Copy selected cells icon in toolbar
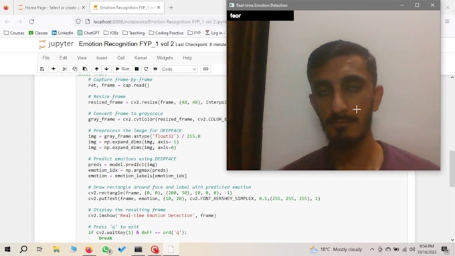The height and width of the screenshot is (256, 455). (74, 69)
